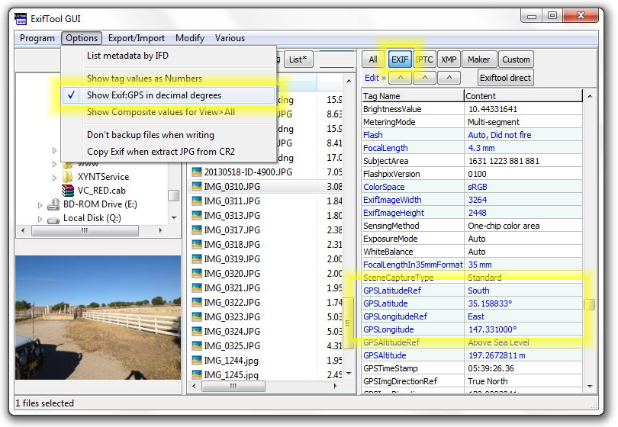
Task: Click the photo preview thumbnail
Action: [98, 323]
